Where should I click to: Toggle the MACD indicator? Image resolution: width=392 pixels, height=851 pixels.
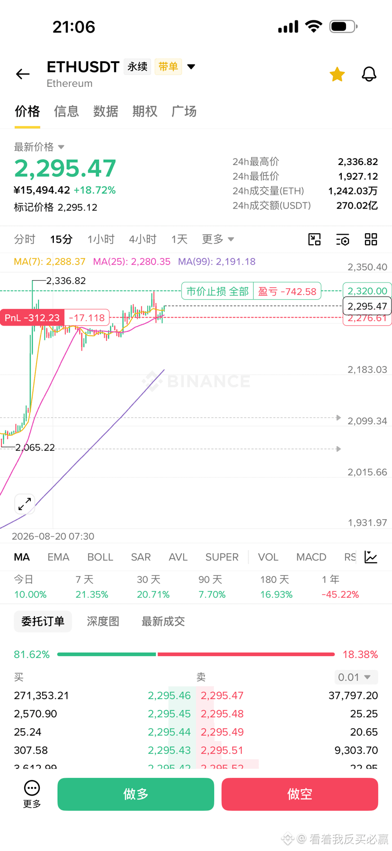tap(312, 557)
